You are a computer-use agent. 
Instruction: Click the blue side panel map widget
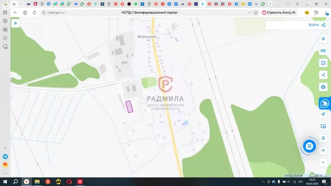click(324, 103)
